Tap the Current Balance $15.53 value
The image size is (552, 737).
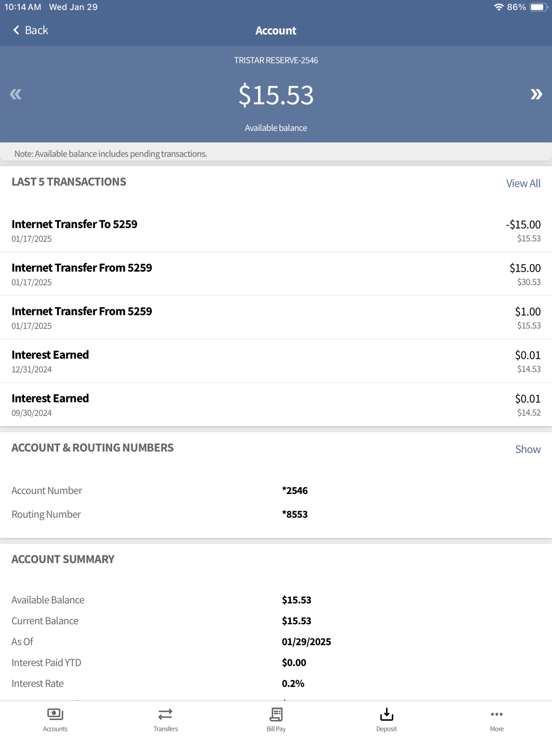pyautogui.click(x=296, y=621)
